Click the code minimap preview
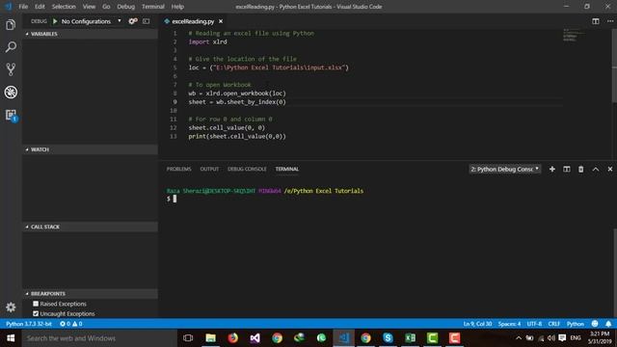The width and height of the screenshot is (617, 347). click(x=575, y=35)
